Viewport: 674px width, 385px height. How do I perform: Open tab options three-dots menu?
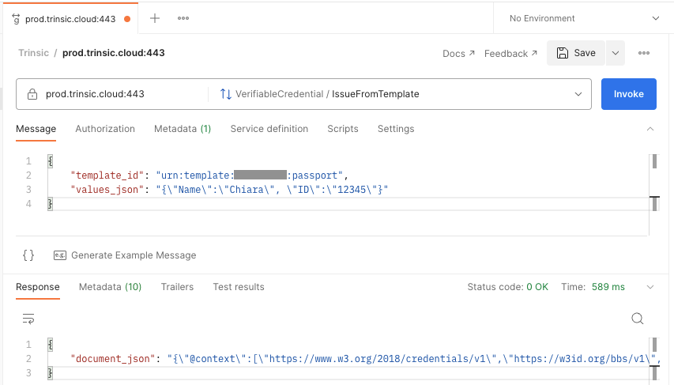[183, 18]
